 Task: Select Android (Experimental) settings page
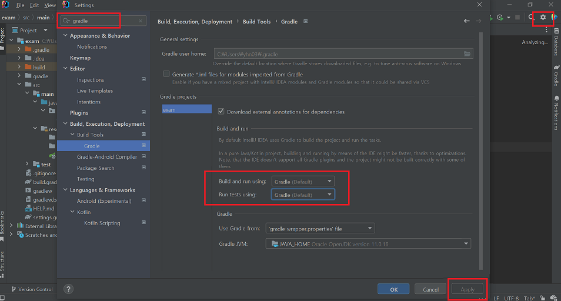click(103, 201)
